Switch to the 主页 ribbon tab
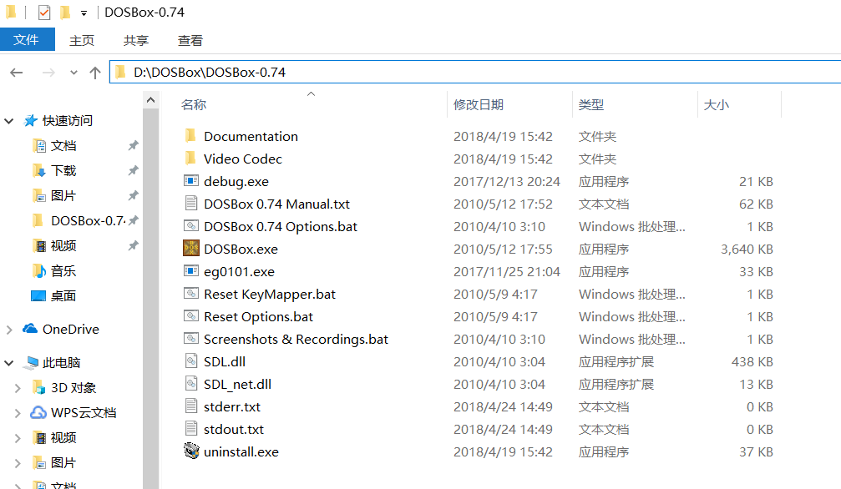 [x=82, y=40]
